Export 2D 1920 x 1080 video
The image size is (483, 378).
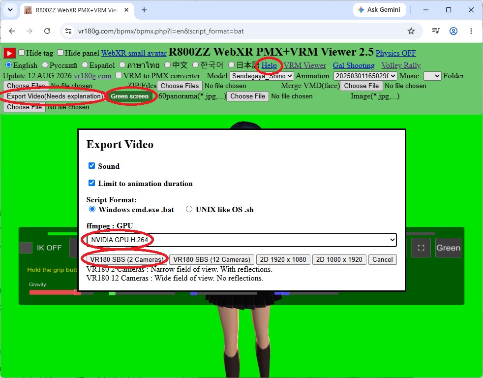(x=283, y=259)
